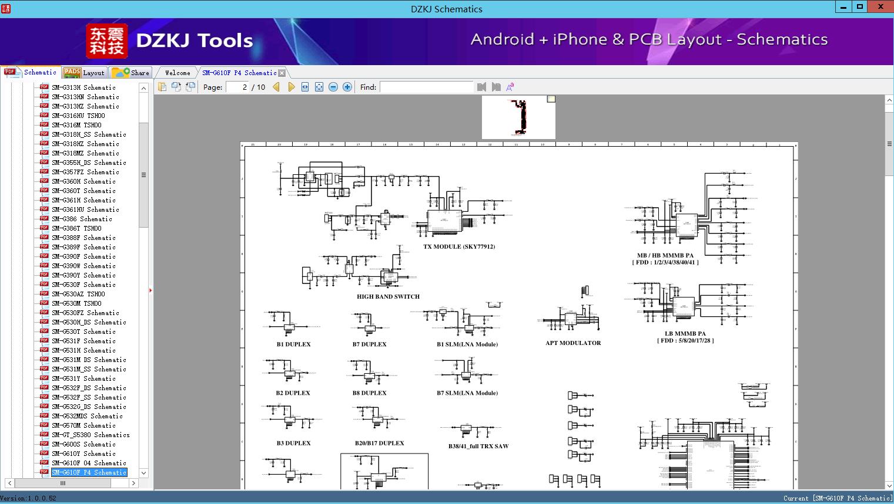Switch to the Layout tab
The image size is (894, 504).
(x=84, y=73)
